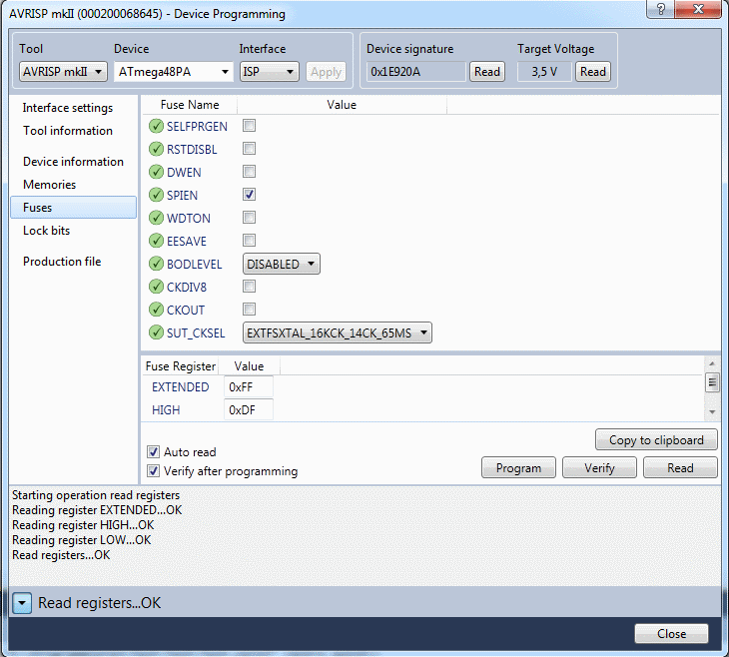Click the green check icon beside WDTON
This screenshot has height=657, width=729.
point(156,218)
